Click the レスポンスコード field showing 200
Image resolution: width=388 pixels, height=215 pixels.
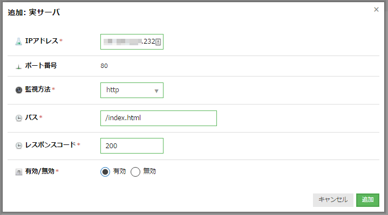132,146
